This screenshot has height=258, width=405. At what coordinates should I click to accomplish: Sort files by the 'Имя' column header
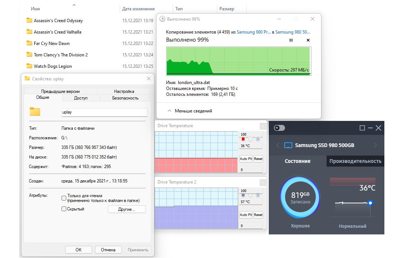point(35,9)
